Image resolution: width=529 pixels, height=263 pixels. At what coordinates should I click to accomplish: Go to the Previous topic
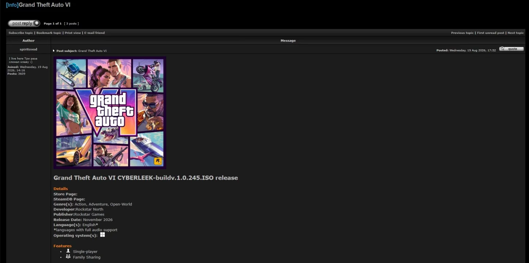(462, 33)
